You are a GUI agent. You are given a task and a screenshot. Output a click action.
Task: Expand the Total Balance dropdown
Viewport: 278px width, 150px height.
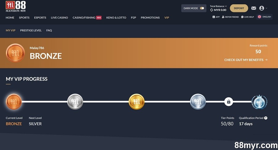[218, 6]
